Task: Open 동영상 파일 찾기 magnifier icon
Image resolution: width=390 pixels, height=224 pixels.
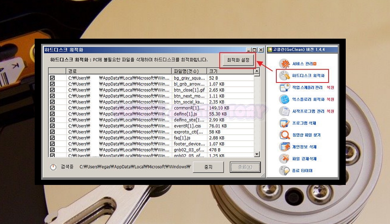Action: (x=284, y=135)
